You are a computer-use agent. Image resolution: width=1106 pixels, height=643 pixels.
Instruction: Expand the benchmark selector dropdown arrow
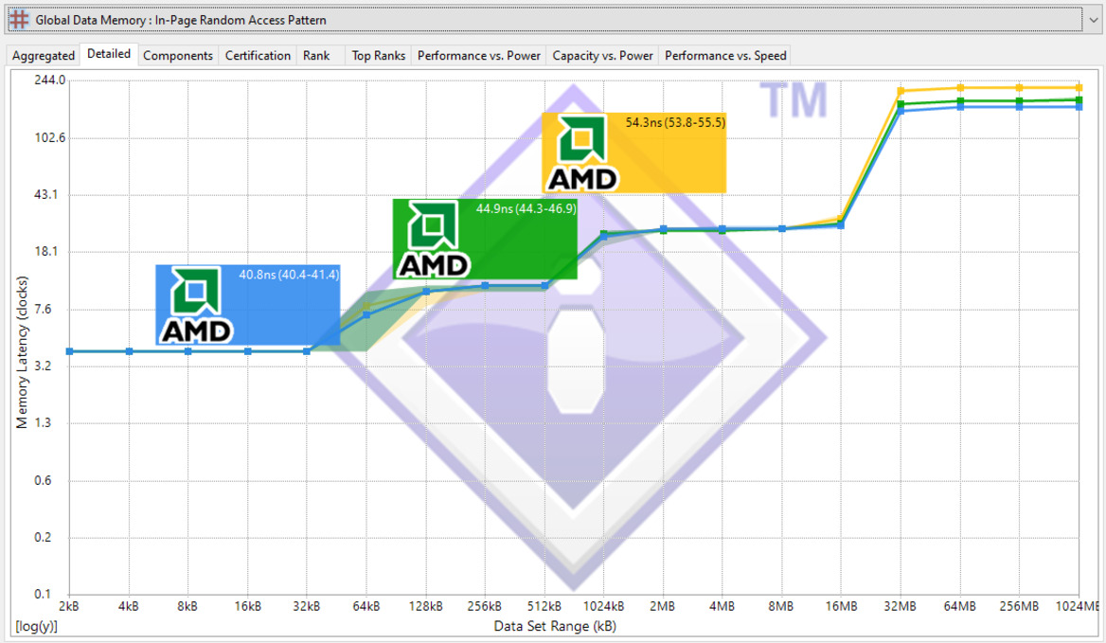pyautogui.click(x=1093, y=20)
